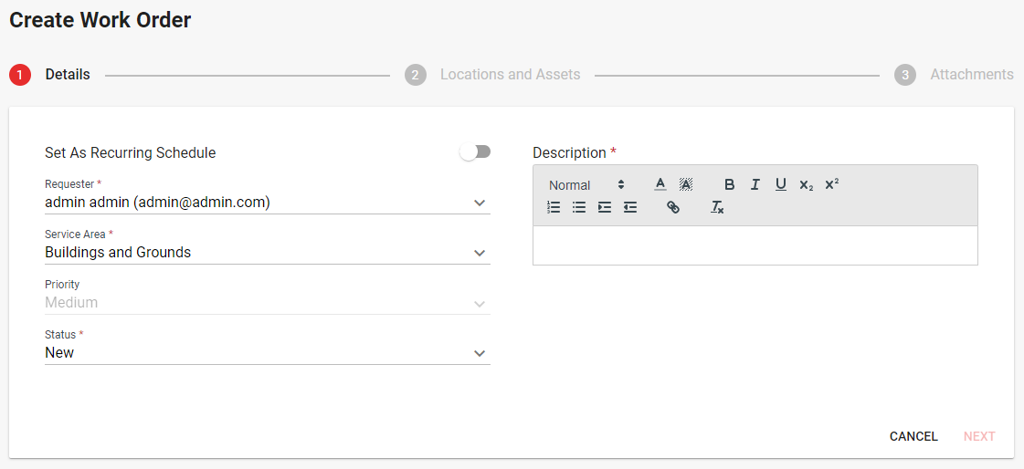Clear text formatting in Description
1024x469 pixels.
pos(717,207)
